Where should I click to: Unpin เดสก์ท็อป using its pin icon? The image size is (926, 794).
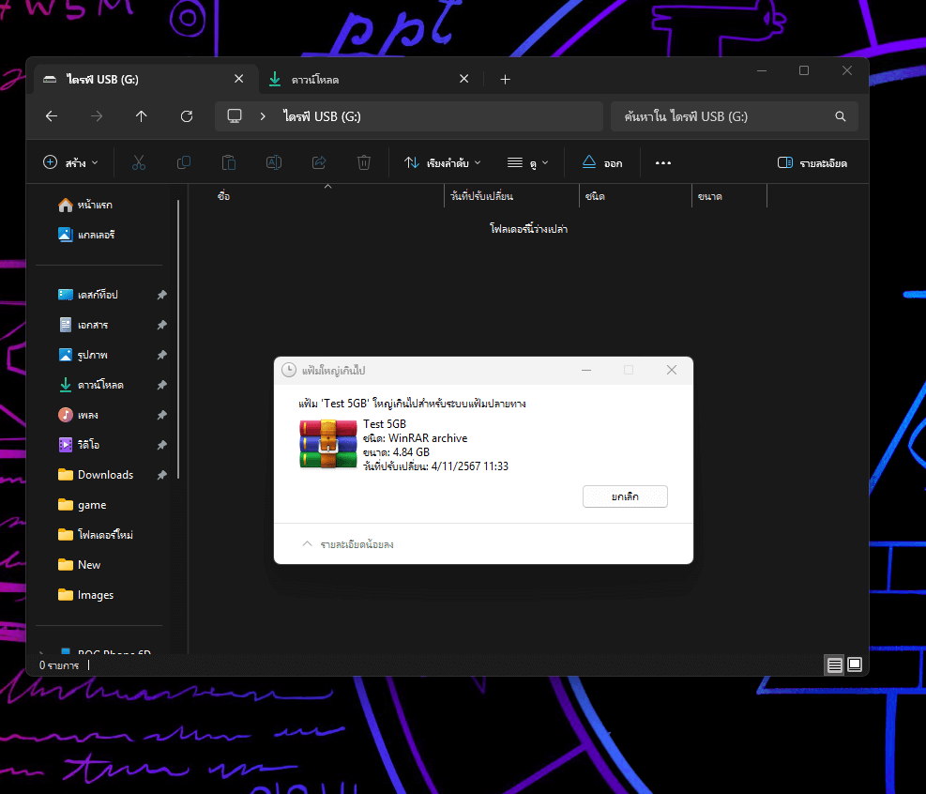pyautogui.click(x=161, y=295)
